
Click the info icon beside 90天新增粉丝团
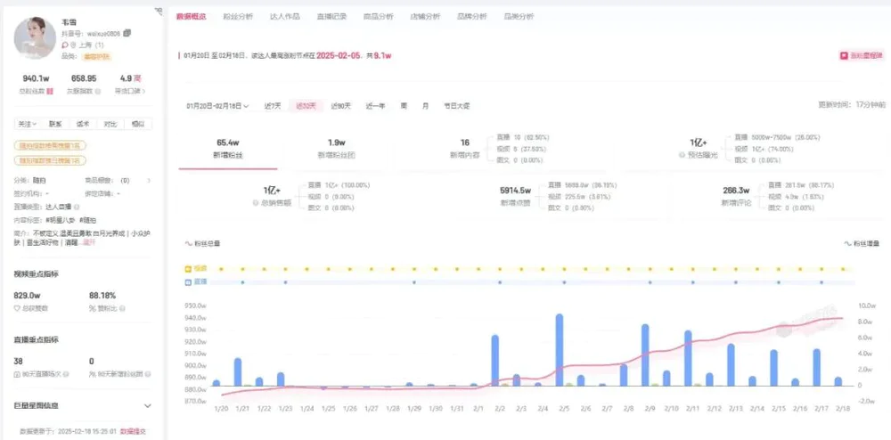pos(147,374)
